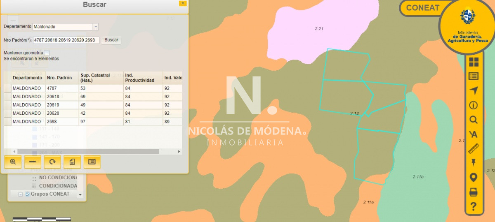Click productivity value 81 cell
495x222 pixels.
point(143,122)
